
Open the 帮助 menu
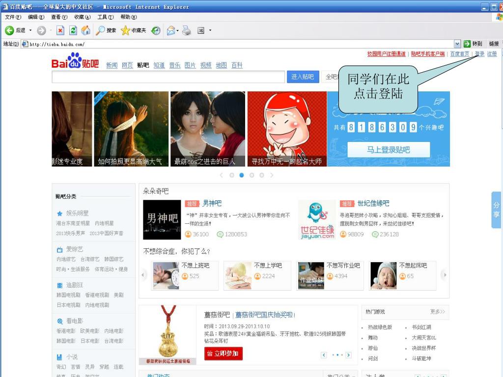[x=129, y=17]
